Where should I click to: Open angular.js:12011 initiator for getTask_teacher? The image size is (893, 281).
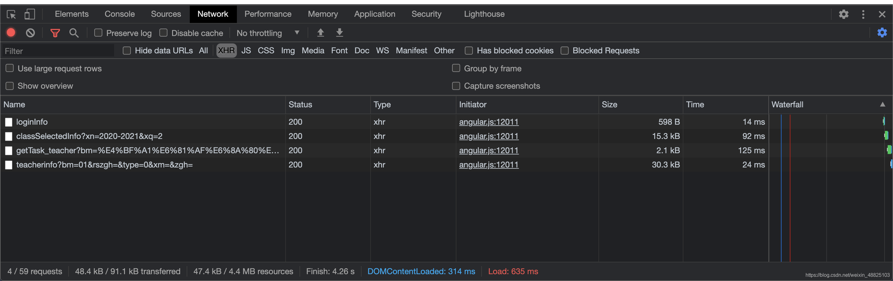(489, 150)
